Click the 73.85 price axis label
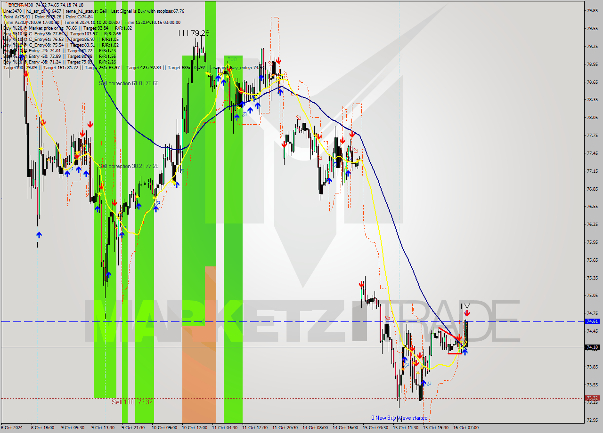This screenshot has height=433, width=603. [592, 367]
